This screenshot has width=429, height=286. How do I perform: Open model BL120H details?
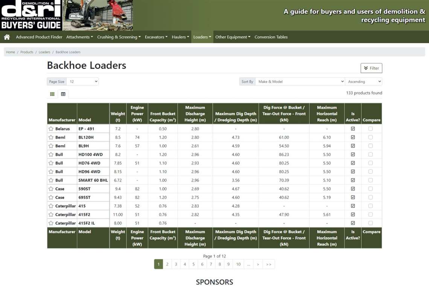[x=86, y=137]
